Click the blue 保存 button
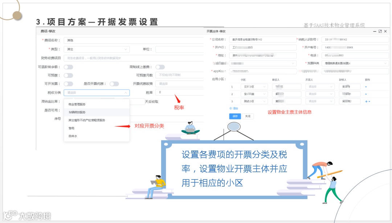The height and width of the screenshot is (223, 392). coord(235,116)
